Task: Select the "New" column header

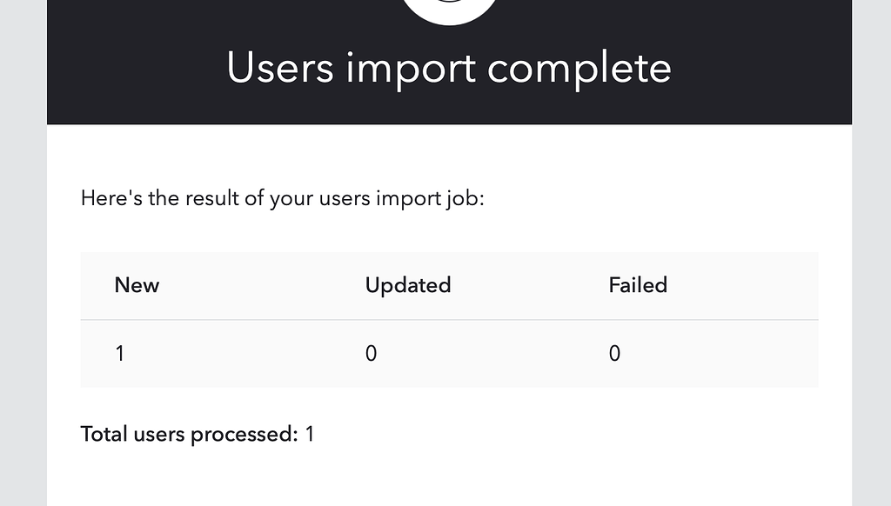Action: [137, 285]
